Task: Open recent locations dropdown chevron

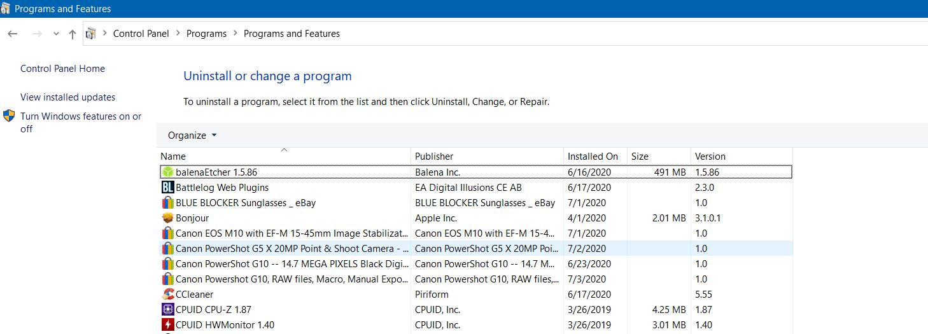Action: pos(56,34)
